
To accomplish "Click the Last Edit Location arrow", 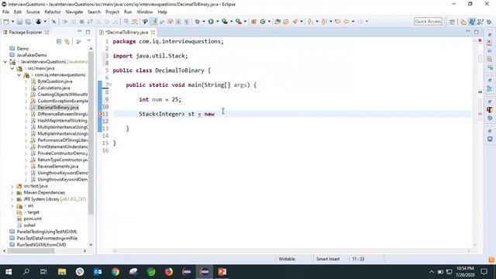I will 338,22.
